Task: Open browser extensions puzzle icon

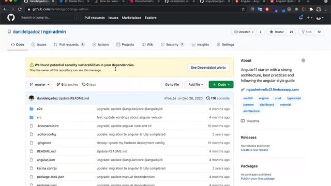Action: 311,9
